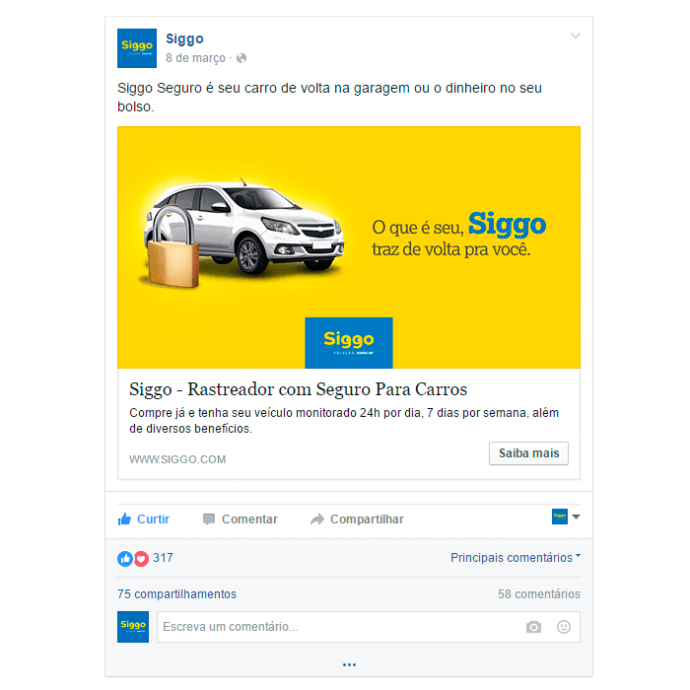Viewport: 690px width, 690px height.
Task: Open the 8 de março timestamp link
Action: point(195,58)
